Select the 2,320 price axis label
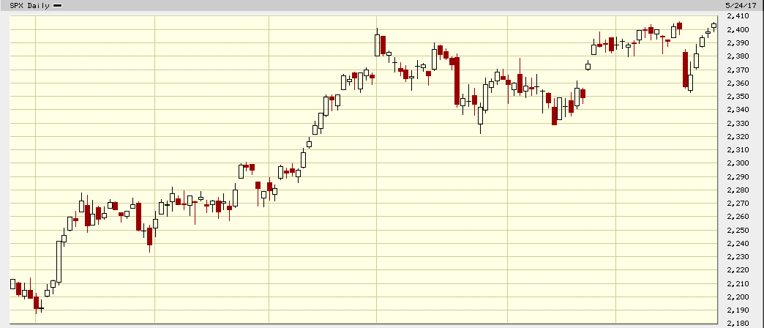This screenshot has width=764, height=328. [738, 136]
